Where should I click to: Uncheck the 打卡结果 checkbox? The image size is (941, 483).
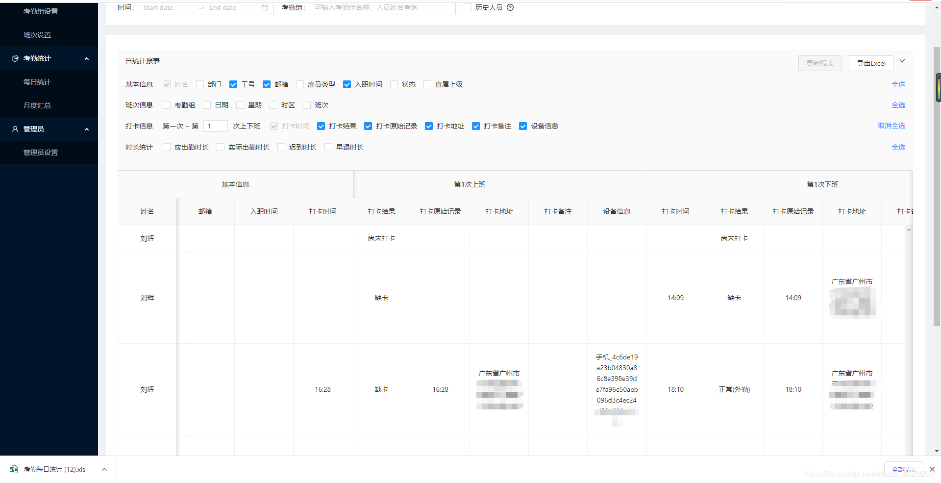[x=321, y=126]
